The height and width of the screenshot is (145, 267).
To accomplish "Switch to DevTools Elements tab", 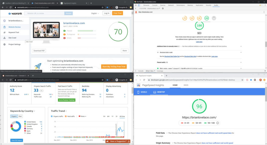I will point(146,5).
